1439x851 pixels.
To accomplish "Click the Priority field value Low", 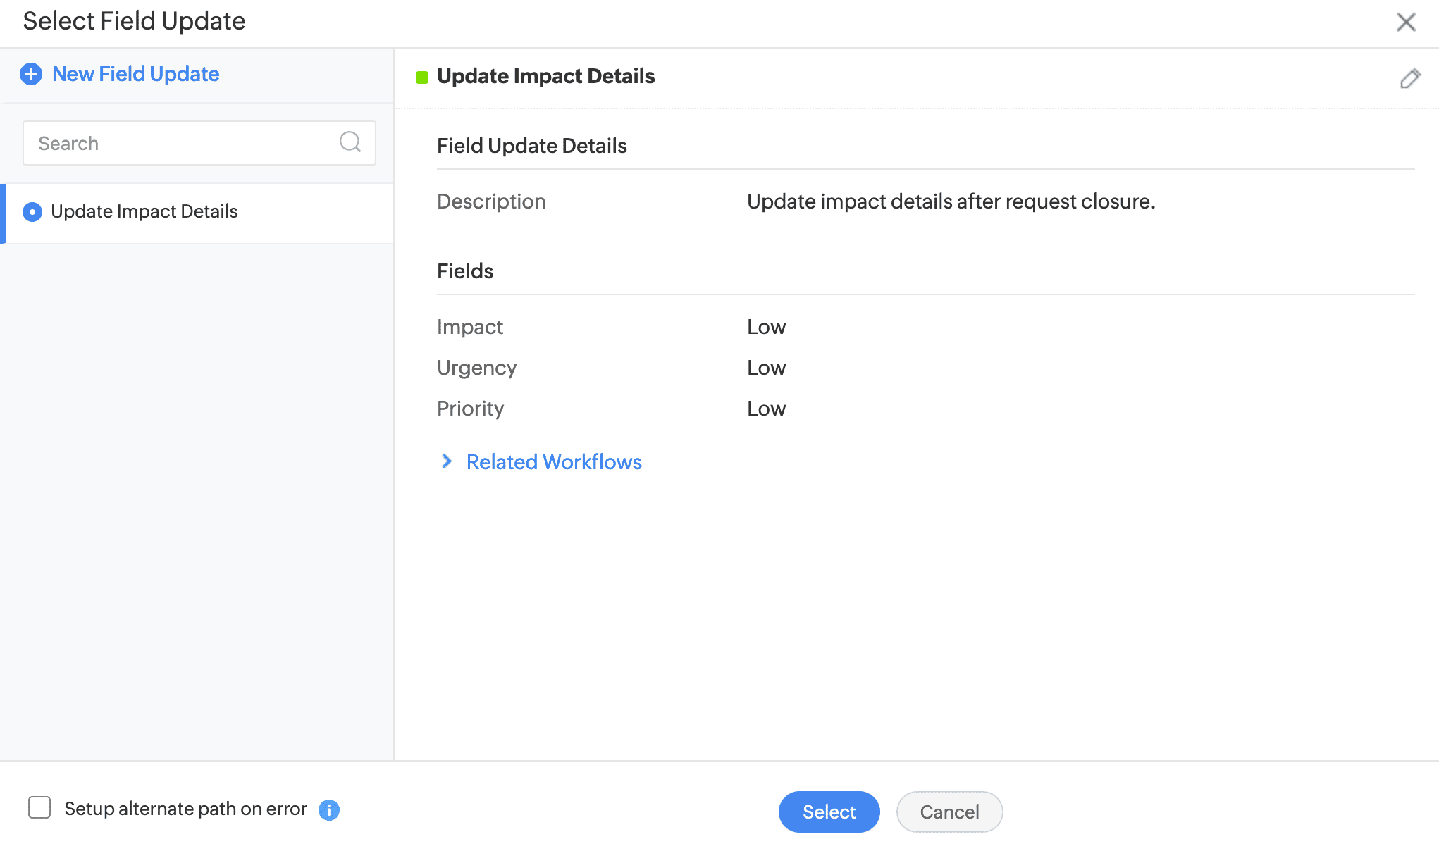I will click(x=766, y=409).
